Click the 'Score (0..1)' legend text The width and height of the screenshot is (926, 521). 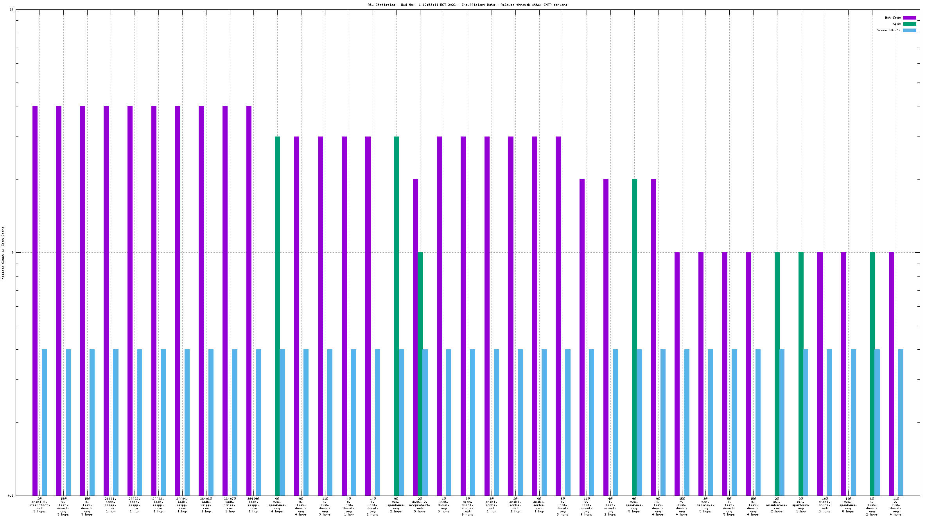888,30
